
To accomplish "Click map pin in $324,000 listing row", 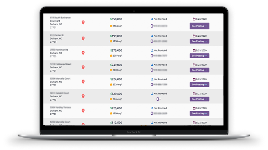I will (x=83, y=82).
